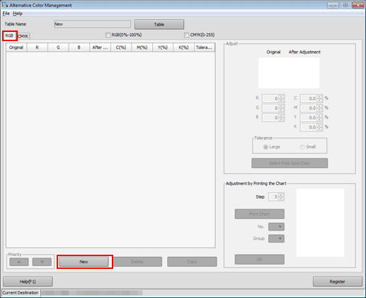This screenshot has height=298, width=366.
Task: Click the C percentage field
Action: [309, 99]
